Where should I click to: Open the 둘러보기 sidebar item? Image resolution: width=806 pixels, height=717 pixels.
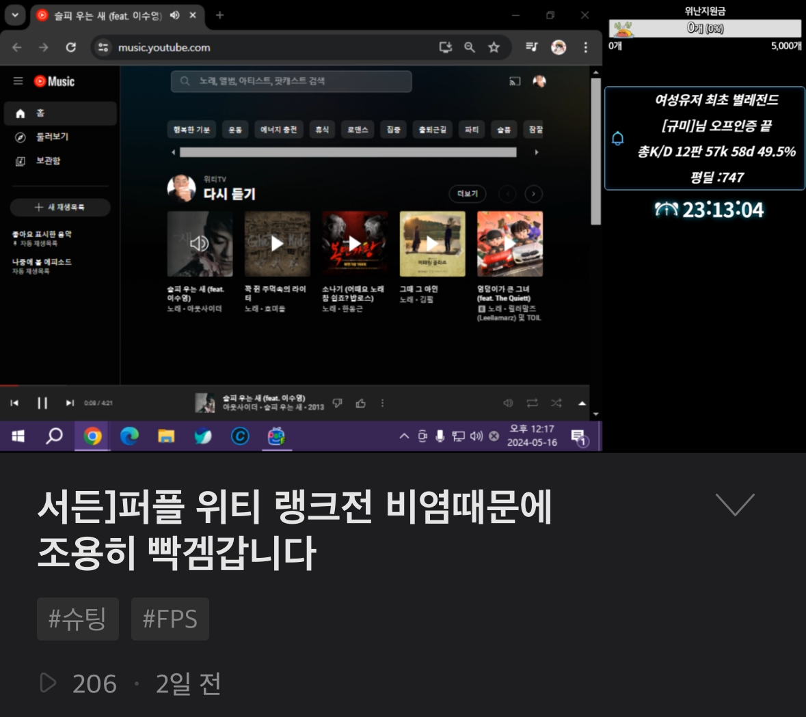pos(52,137)
